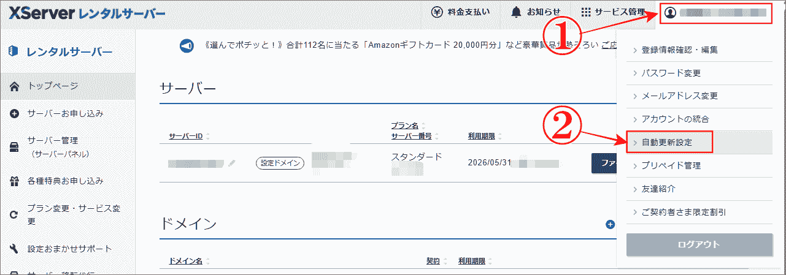Click the ログアウト button
This screenshot has width=786, height=275.
point(699,244)
